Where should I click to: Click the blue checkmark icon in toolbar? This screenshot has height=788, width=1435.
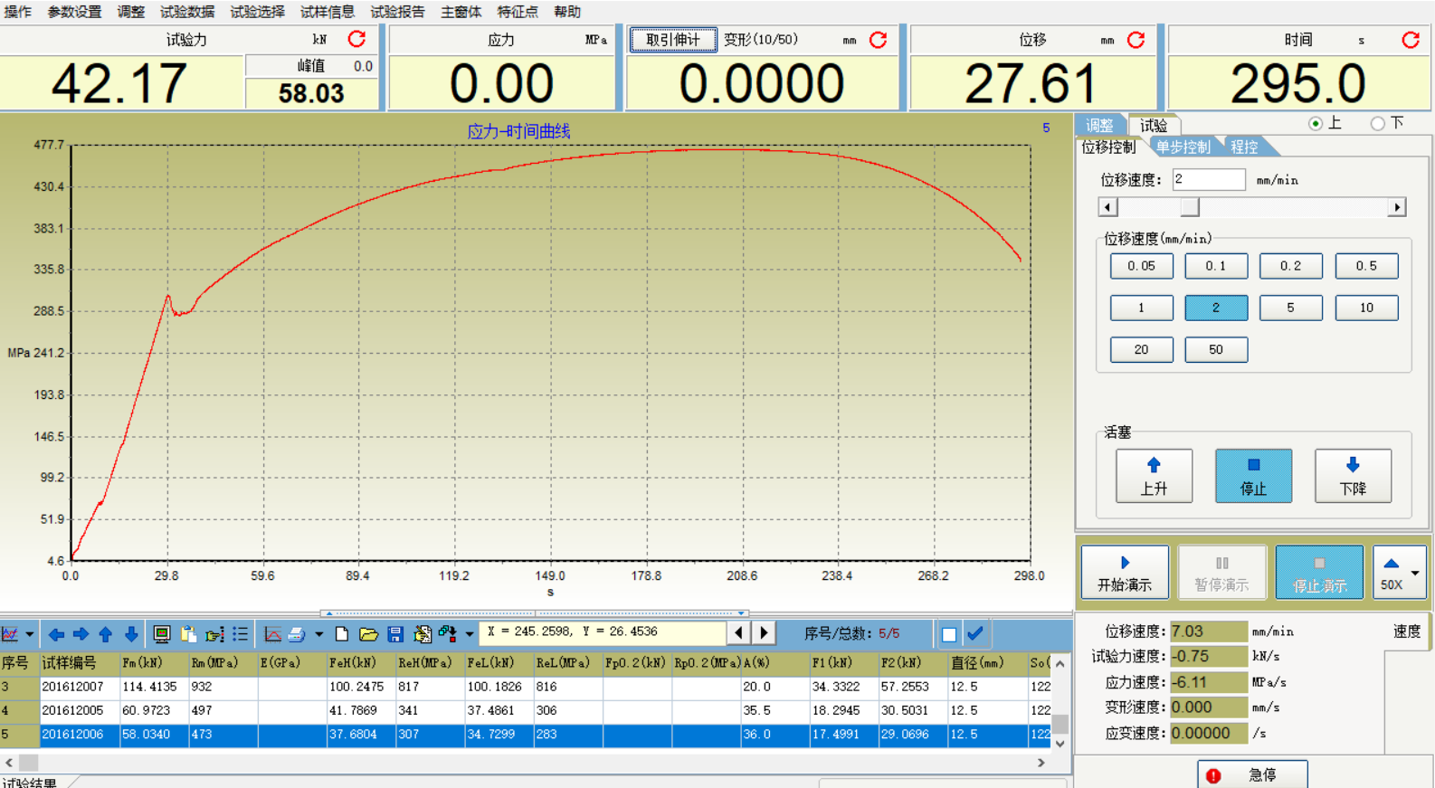(x=975, y=633)
